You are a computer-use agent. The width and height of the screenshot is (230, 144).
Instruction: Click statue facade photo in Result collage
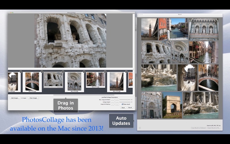204,29
